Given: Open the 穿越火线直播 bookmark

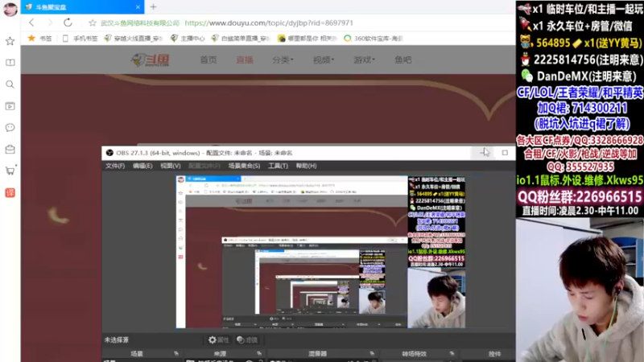Looking at the screenshot, I should tap(134, 38).
